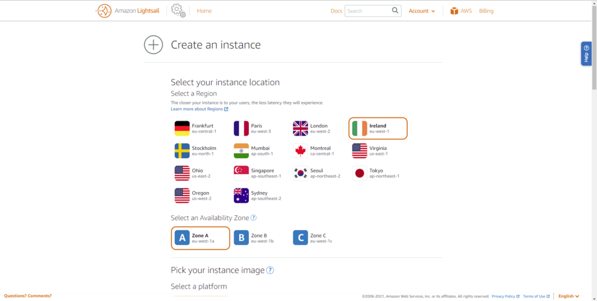Click the eu-north-1 region code text
The width and height of the screenshot is (597, 301).
[x=202, y=154]
